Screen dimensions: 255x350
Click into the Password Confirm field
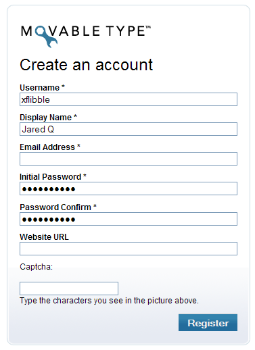click(129, 219)
